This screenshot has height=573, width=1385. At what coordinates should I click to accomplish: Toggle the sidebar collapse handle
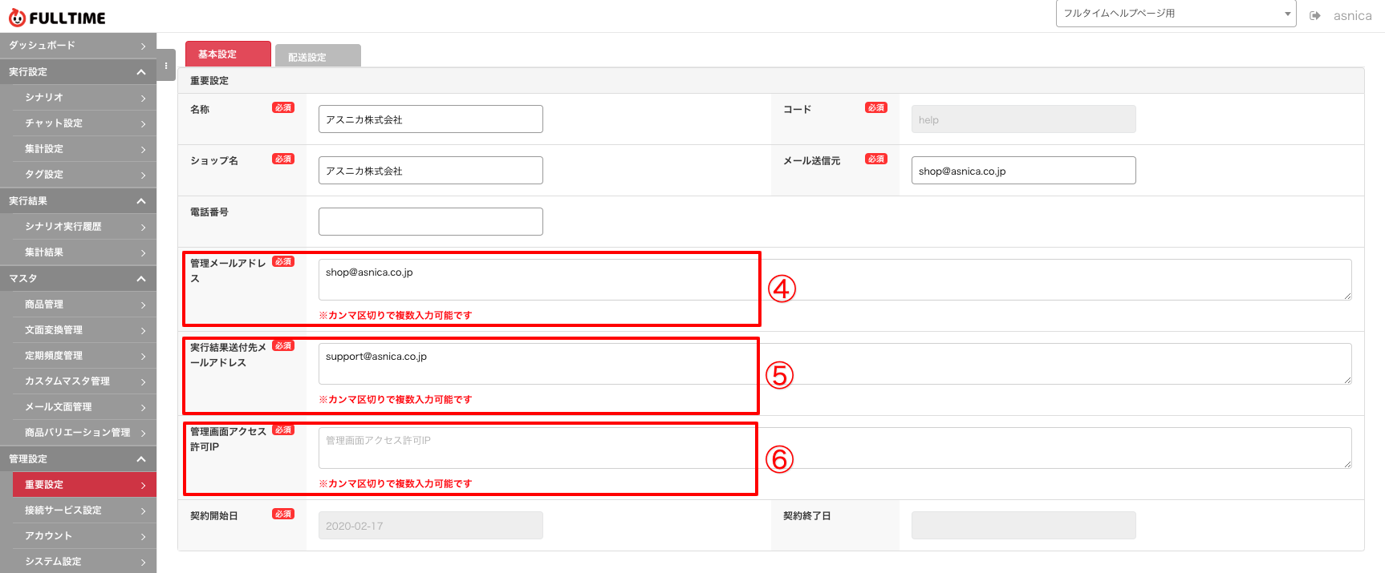click(166, 66)
